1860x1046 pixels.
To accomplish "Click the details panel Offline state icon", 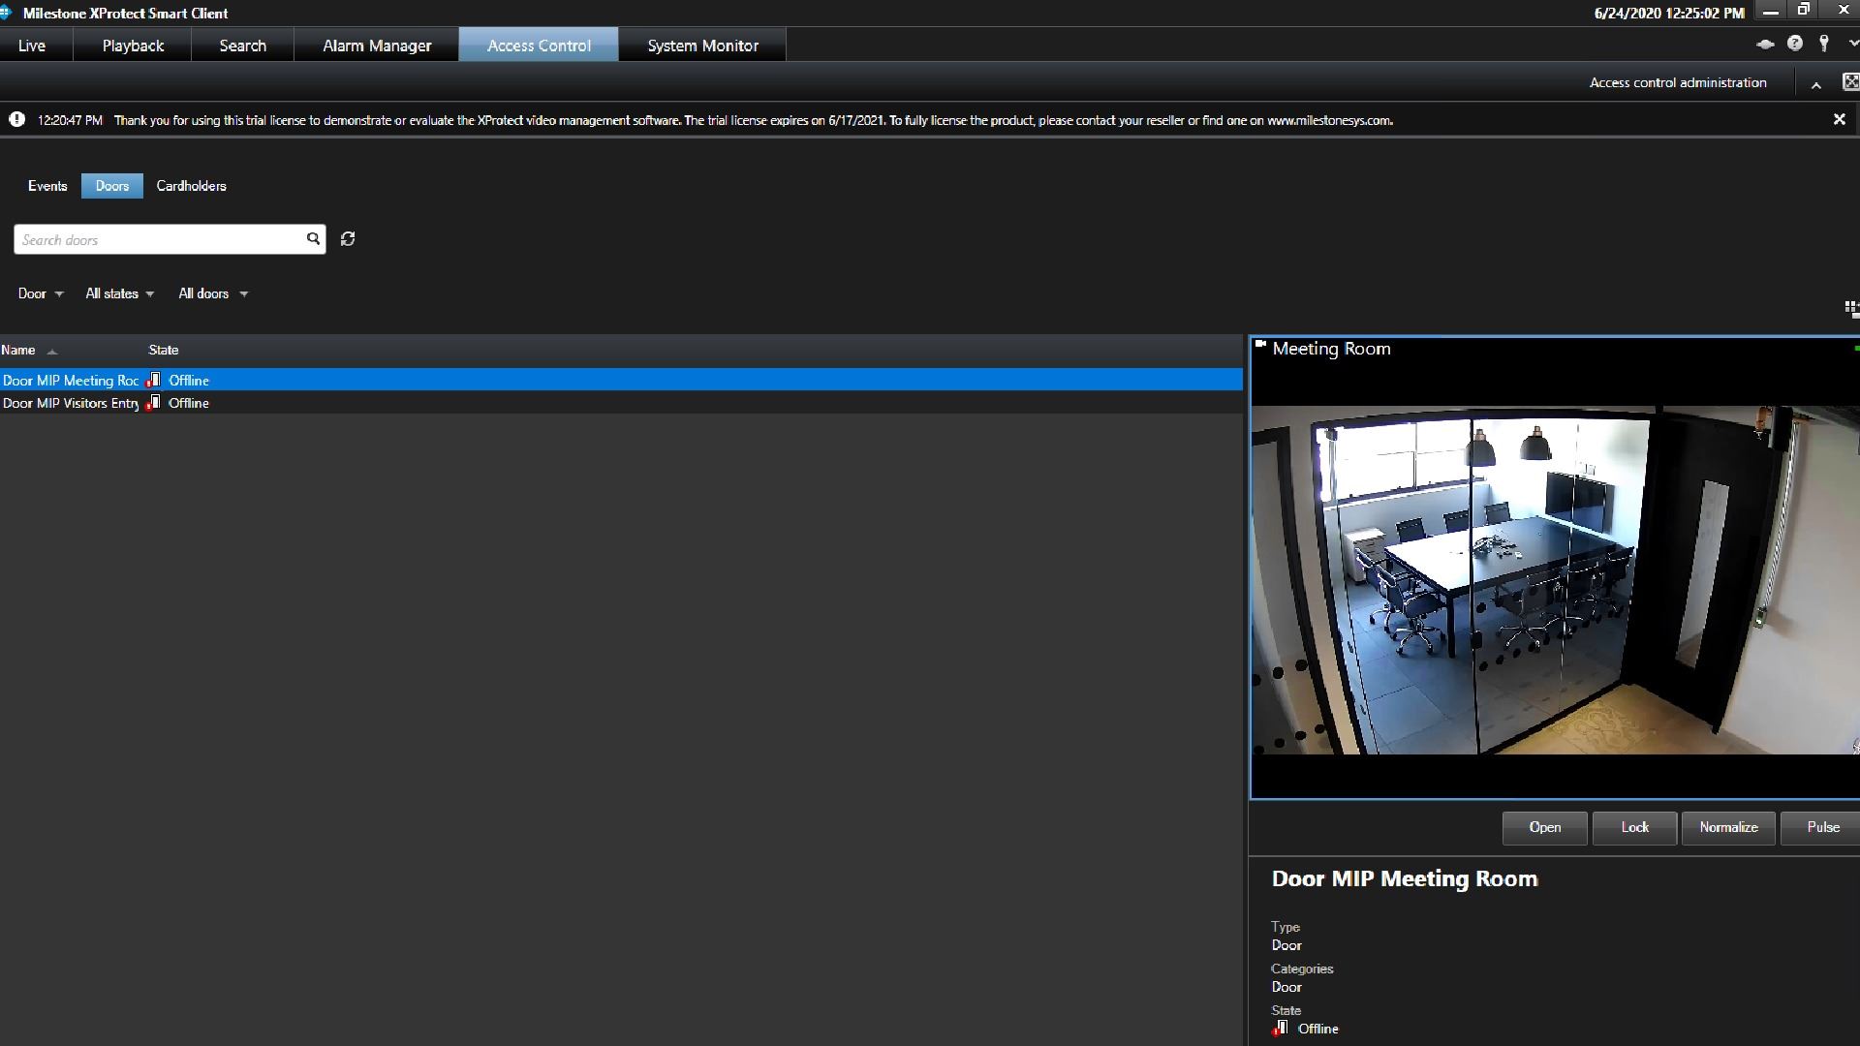I will tap(1281, 1029).
